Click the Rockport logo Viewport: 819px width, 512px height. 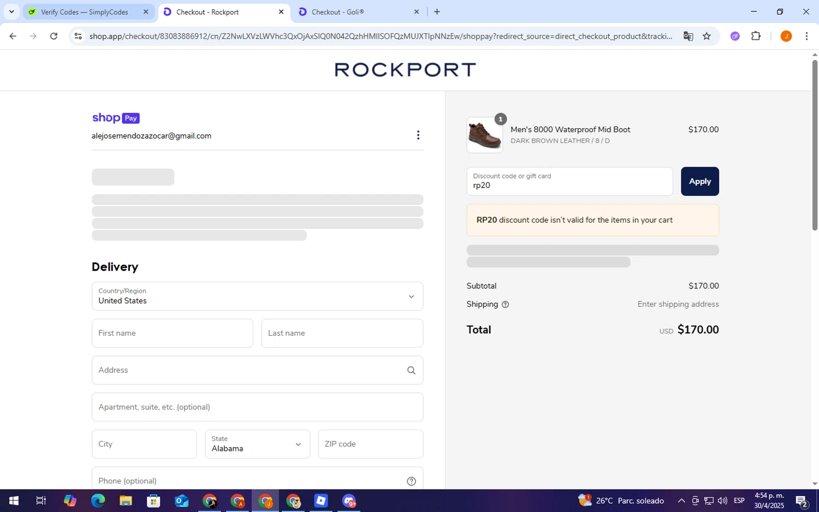point(405,69)
